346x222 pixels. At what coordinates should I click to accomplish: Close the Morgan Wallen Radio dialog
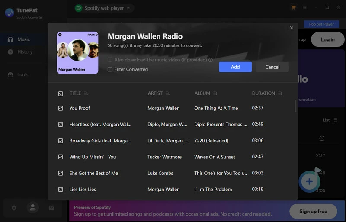(x=292, y=28)
